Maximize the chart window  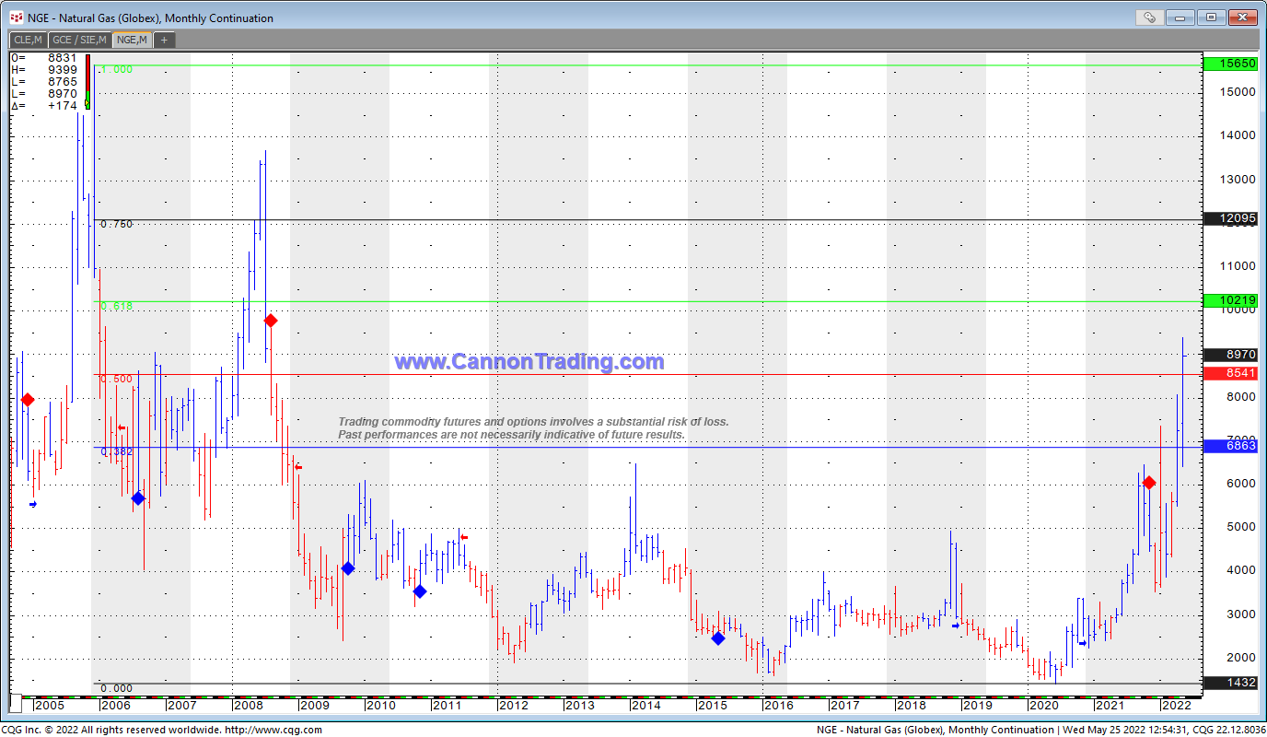(x=1211, y=18)
